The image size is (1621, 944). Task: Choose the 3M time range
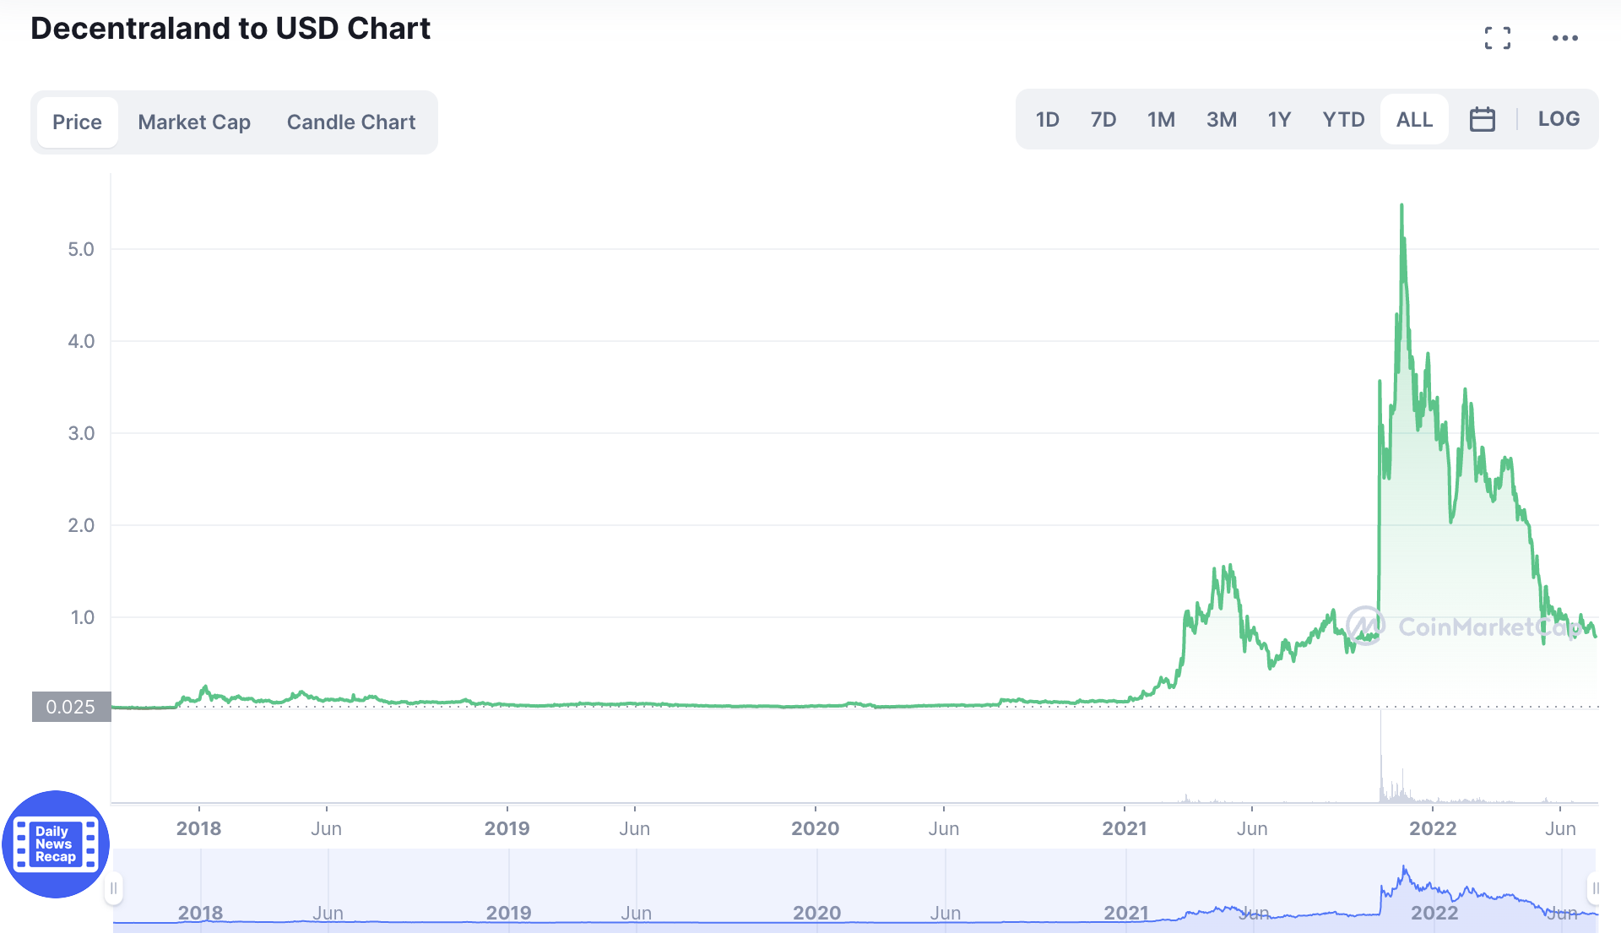pos(1221,119)
